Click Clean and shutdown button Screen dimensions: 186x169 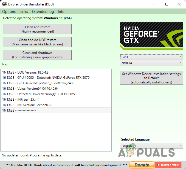37,55
